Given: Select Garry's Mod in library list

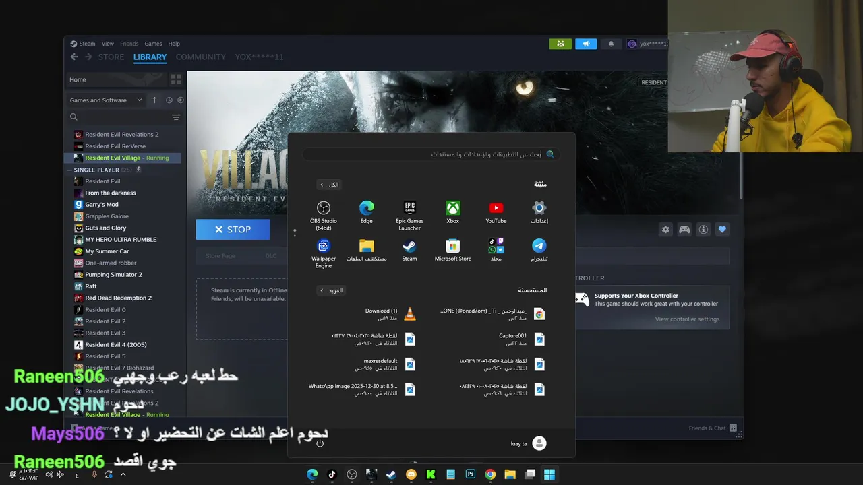Looking at the screenshot, I should [x=102, y=205].
